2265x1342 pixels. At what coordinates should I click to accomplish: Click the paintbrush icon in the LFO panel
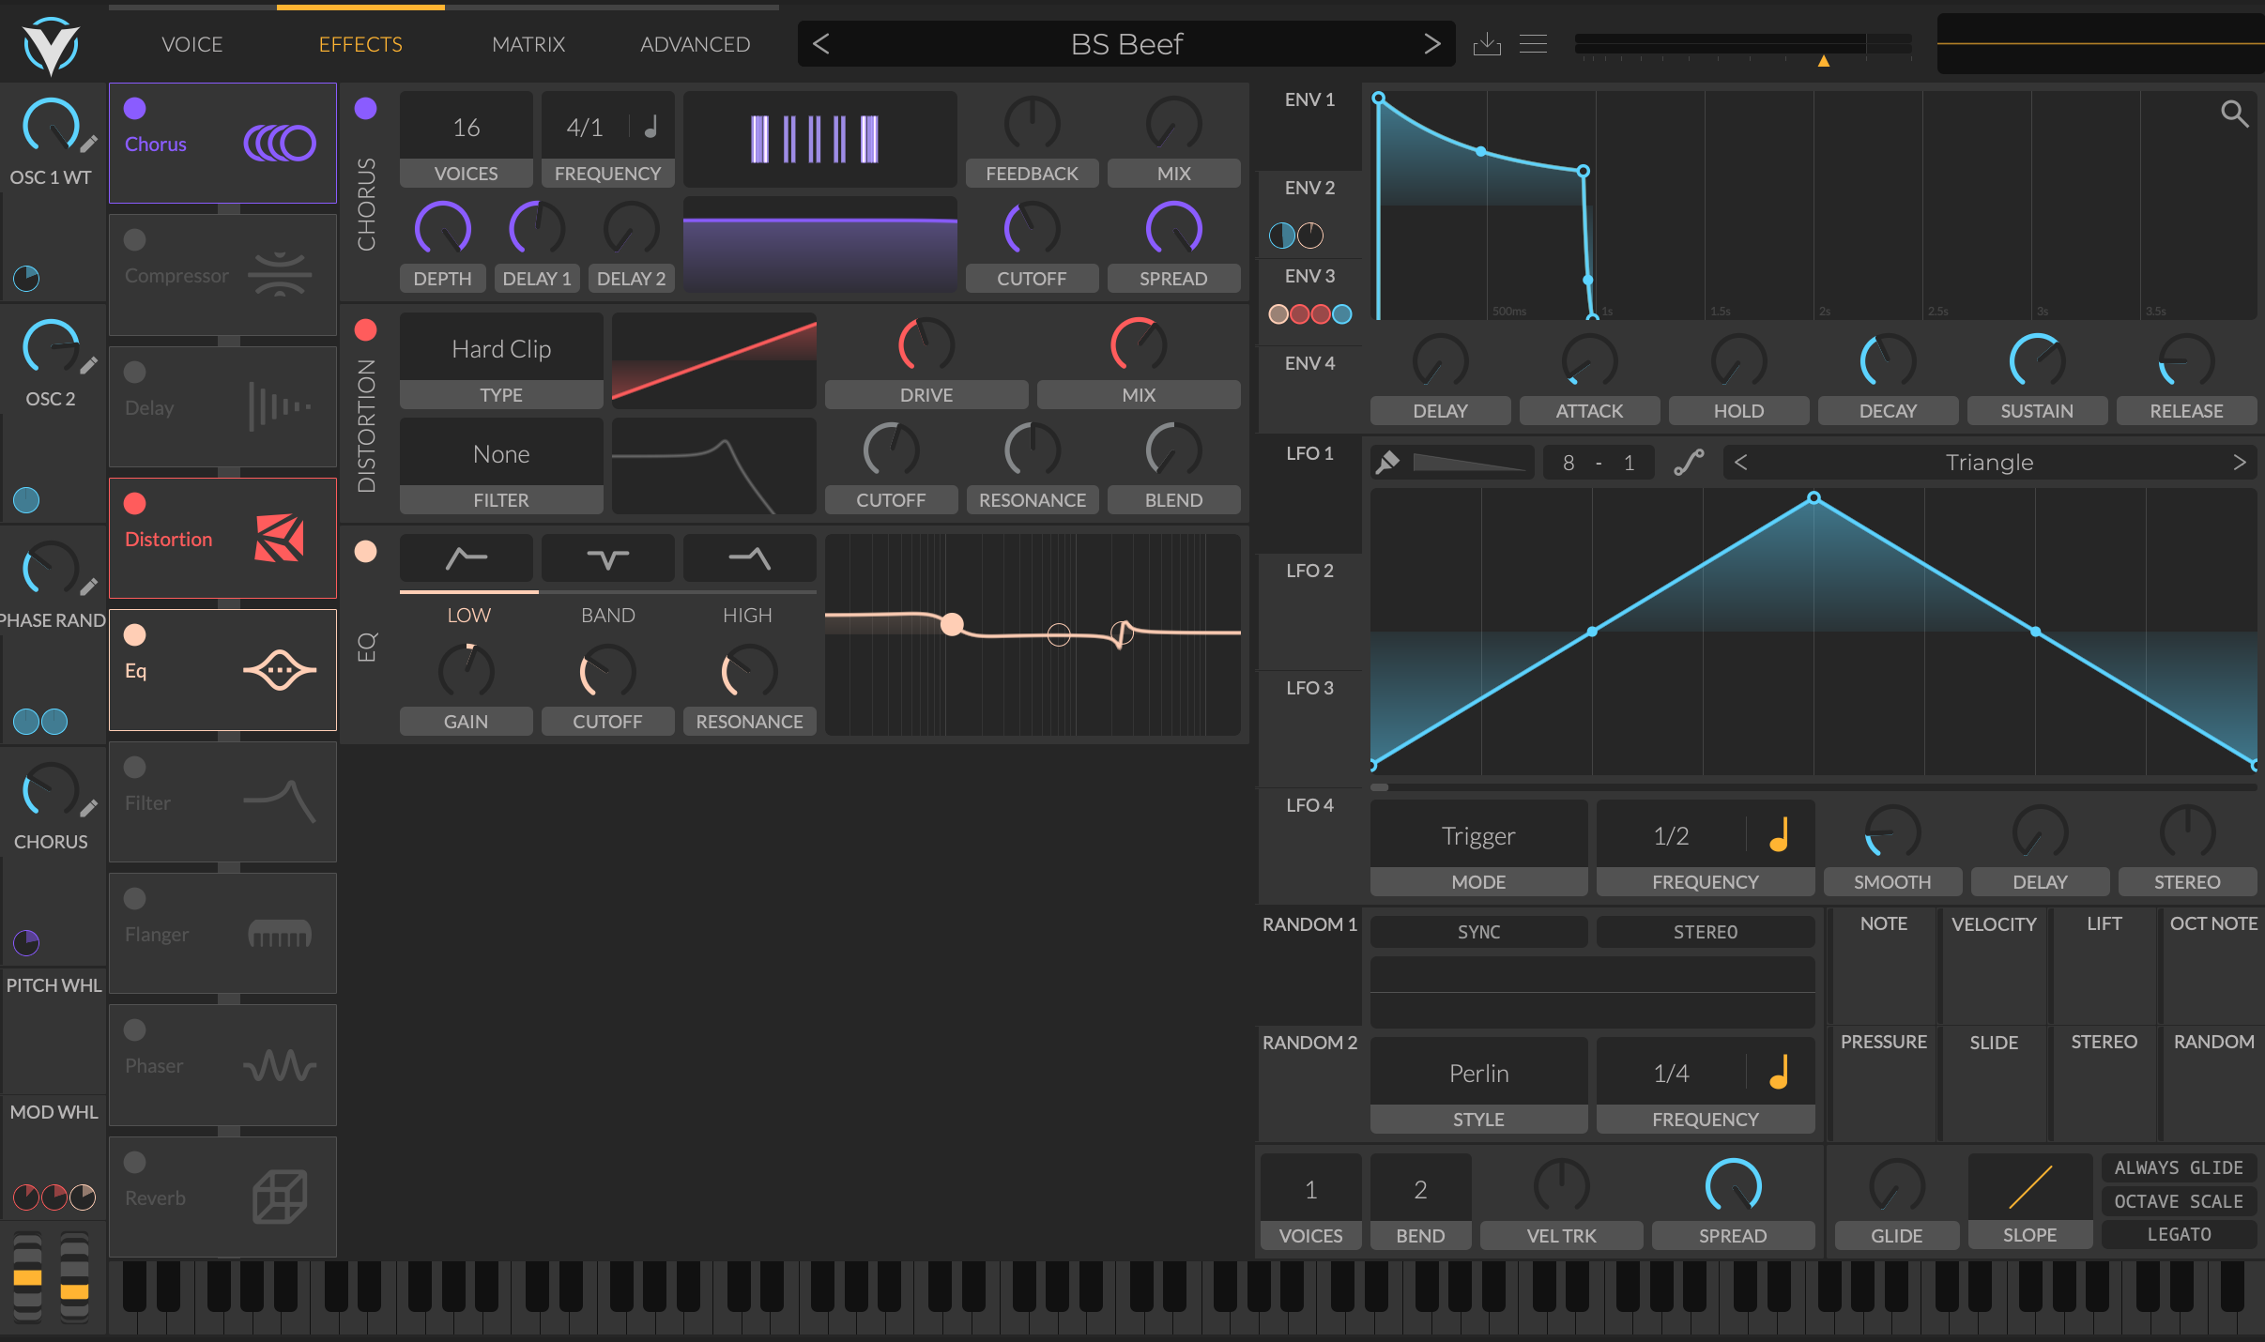[1388, 462]
